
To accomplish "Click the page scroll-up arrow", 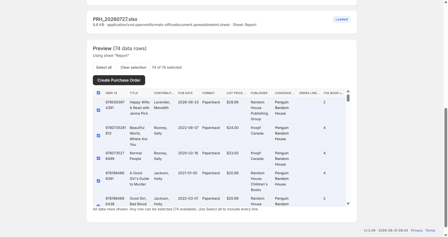I will pyautogui.click(x=446, y=2).
